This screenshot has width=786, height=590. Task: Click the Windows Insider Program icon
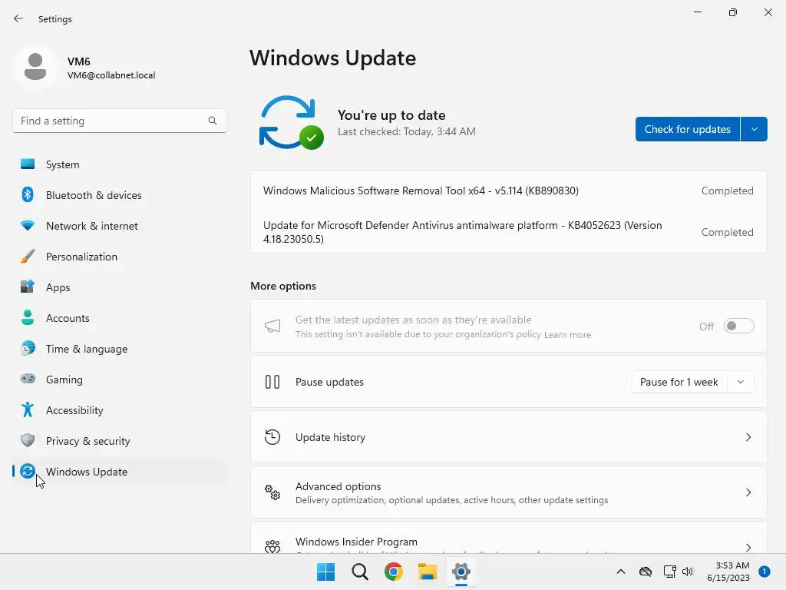point(272,546)
